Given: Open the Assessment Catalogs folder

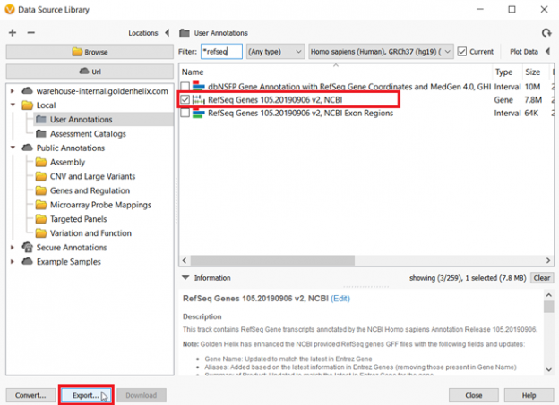Looking at the screenshot, I should (87, 133).
